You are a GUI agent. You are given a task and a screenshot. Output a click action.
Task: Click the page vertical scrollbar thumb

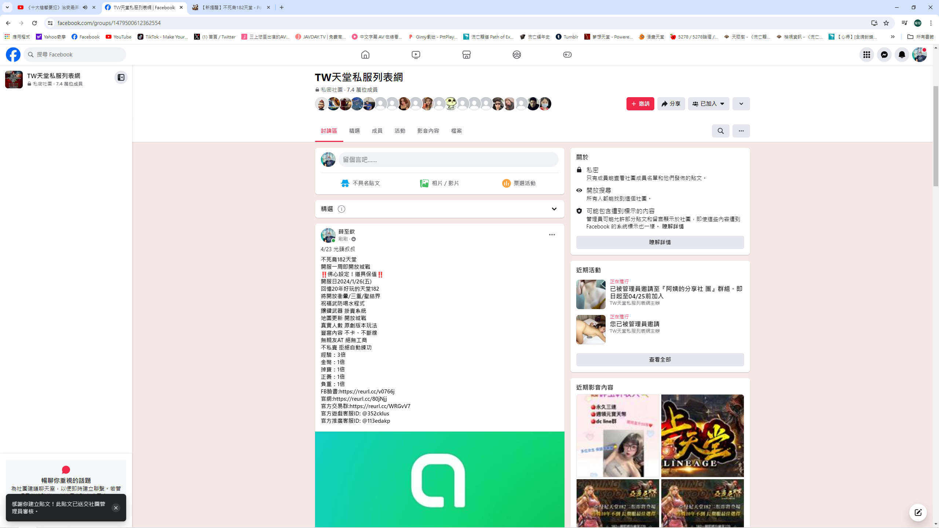[936, 136]
